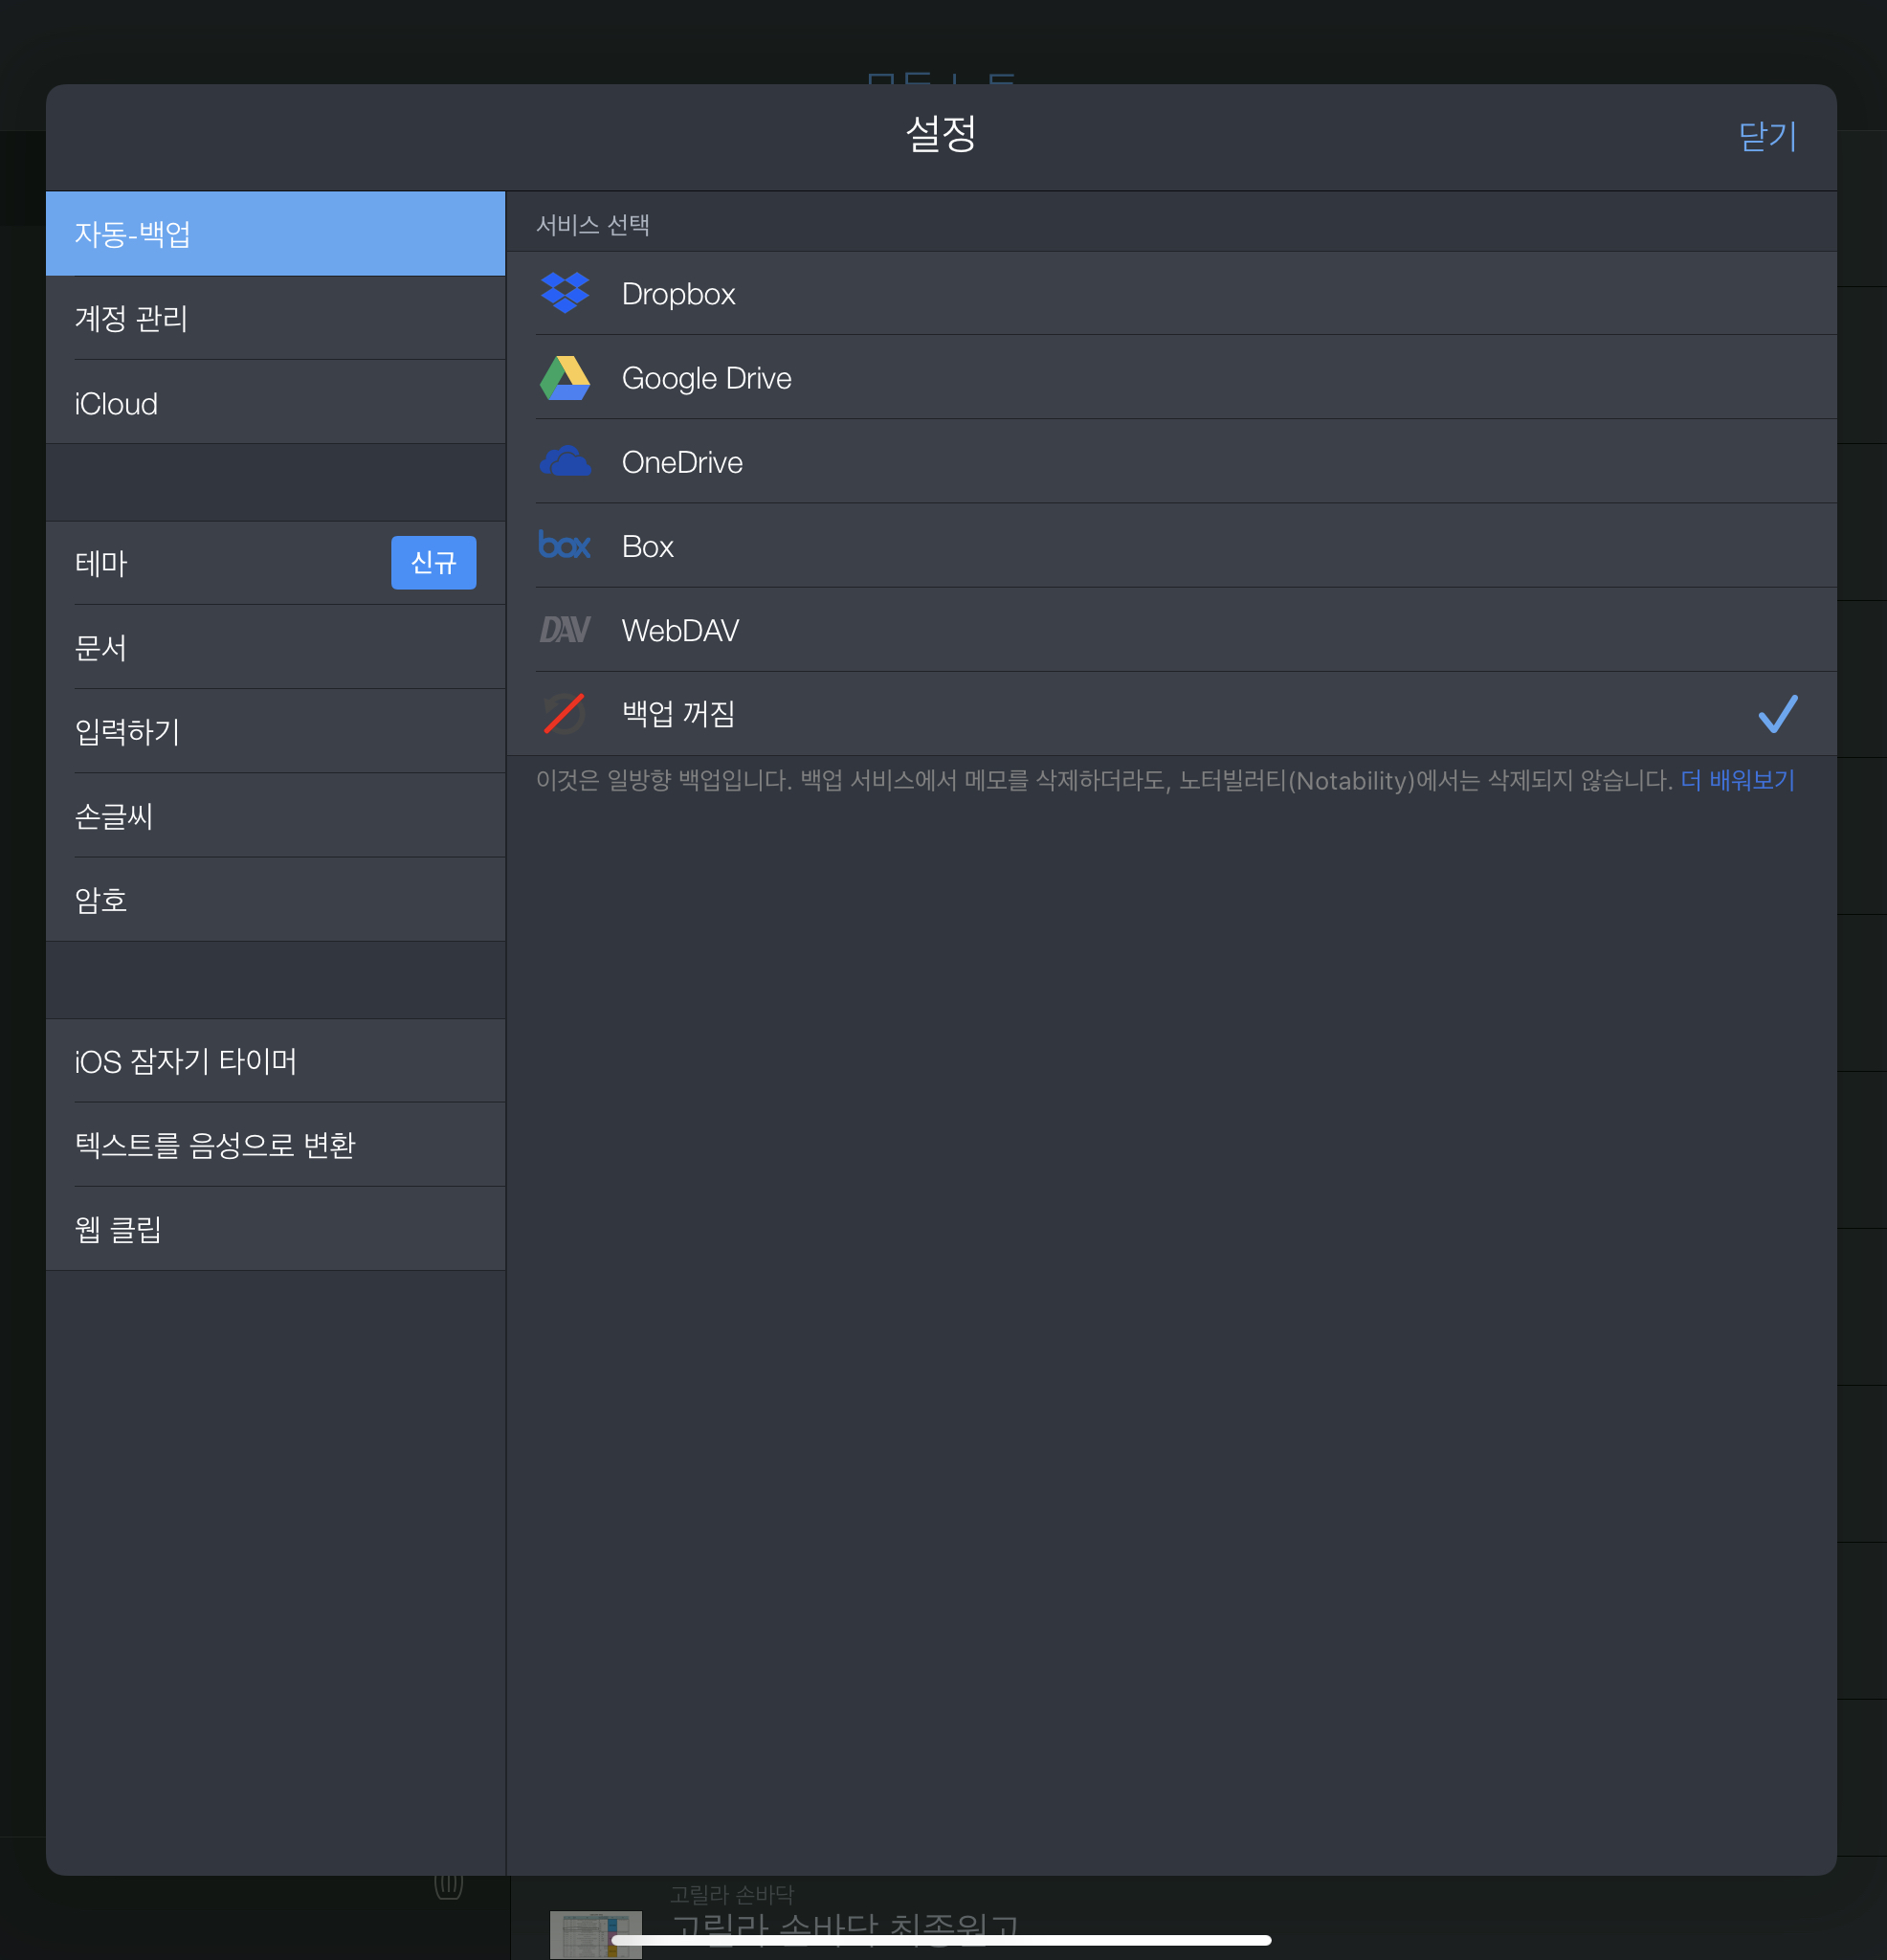Open the 손글씨 handwriting settings

tap(275, 816)
